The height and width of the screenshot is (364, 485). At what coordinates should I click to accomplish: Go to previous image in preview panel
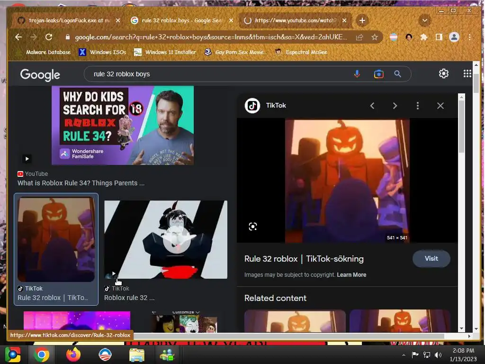click(x=372, y=106)
